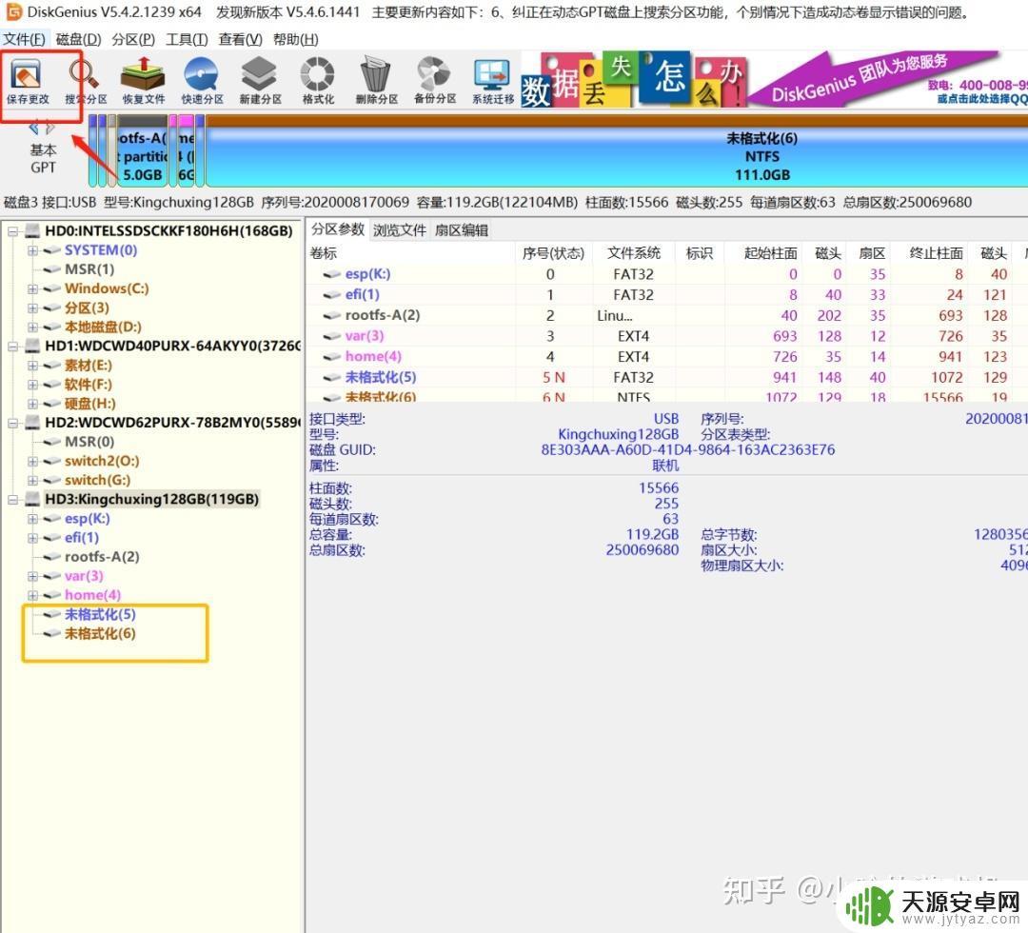This screenshot has height=933, width=1028.
Task: Click the 格式化 (Format) toolbar icon
Action: (318, 81)
